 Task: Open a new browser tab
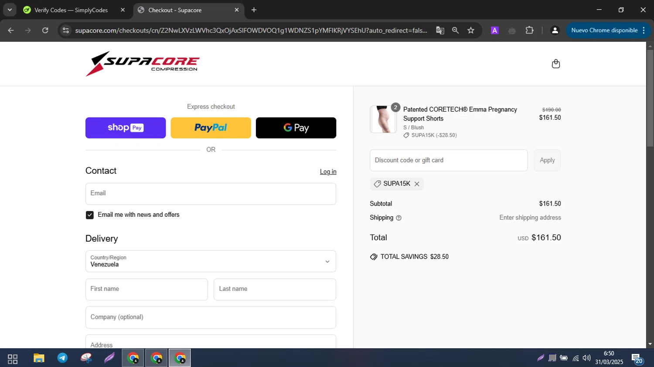pyautogui.click(x=254, y=10)
